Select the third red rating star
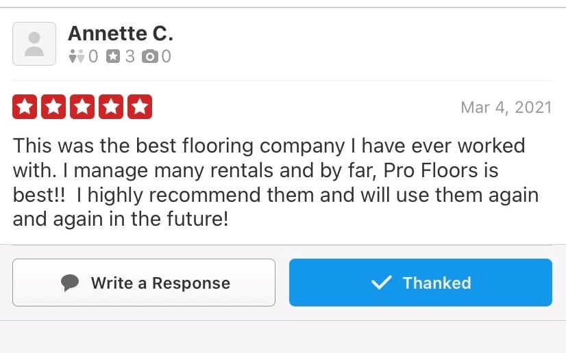Screen dimensions: 566x353 pos(82,107)
